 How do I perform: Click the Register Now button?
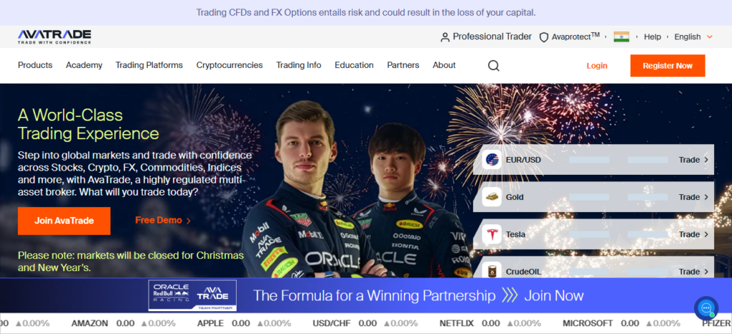[668, 66]
